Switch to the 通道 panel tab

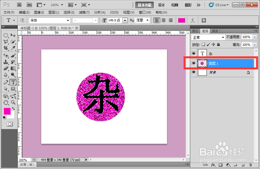(x=215, y=31)
